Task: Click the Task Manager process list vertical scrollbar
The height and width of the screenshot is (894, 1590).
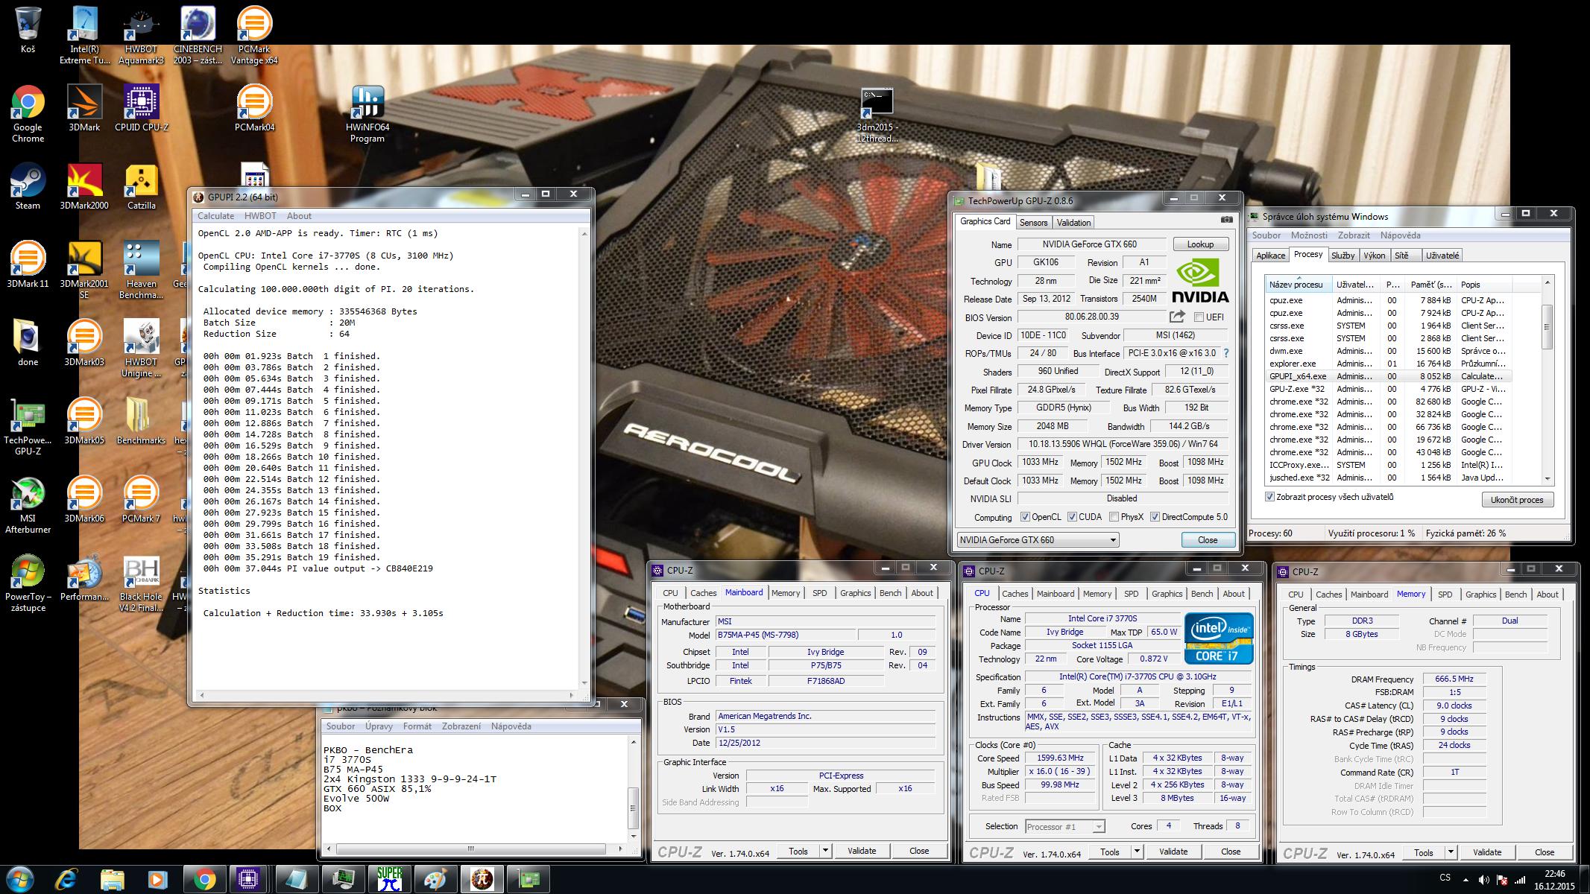Action: [x=1548, y=380]
